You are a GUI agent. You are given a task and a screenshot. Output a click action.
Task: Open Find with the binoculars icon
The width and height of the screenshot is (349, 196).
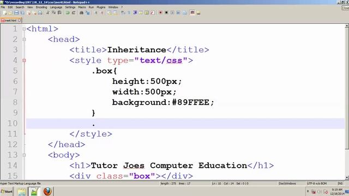[81, 13]
